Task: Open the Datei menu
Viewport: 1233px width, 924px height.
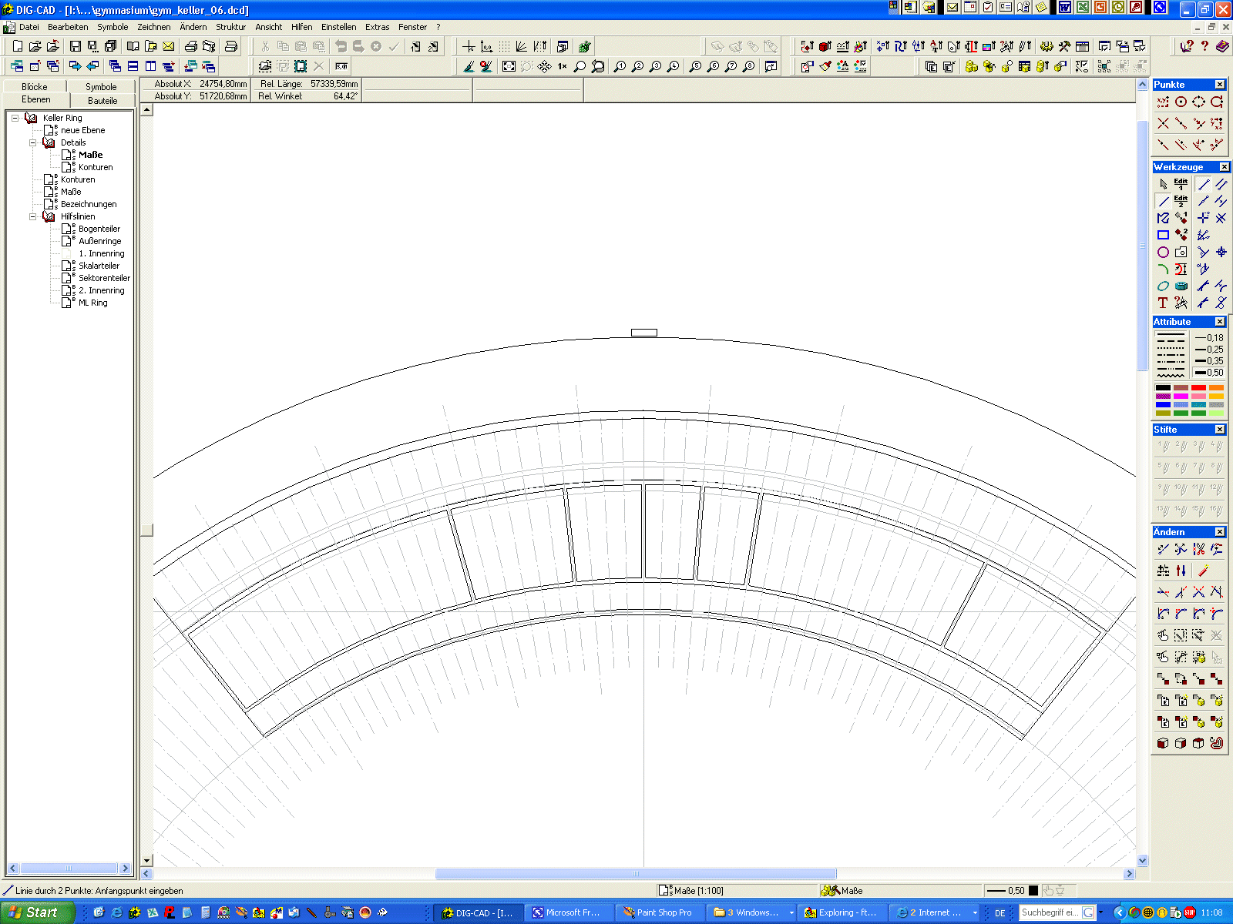Action: (29, 27)
